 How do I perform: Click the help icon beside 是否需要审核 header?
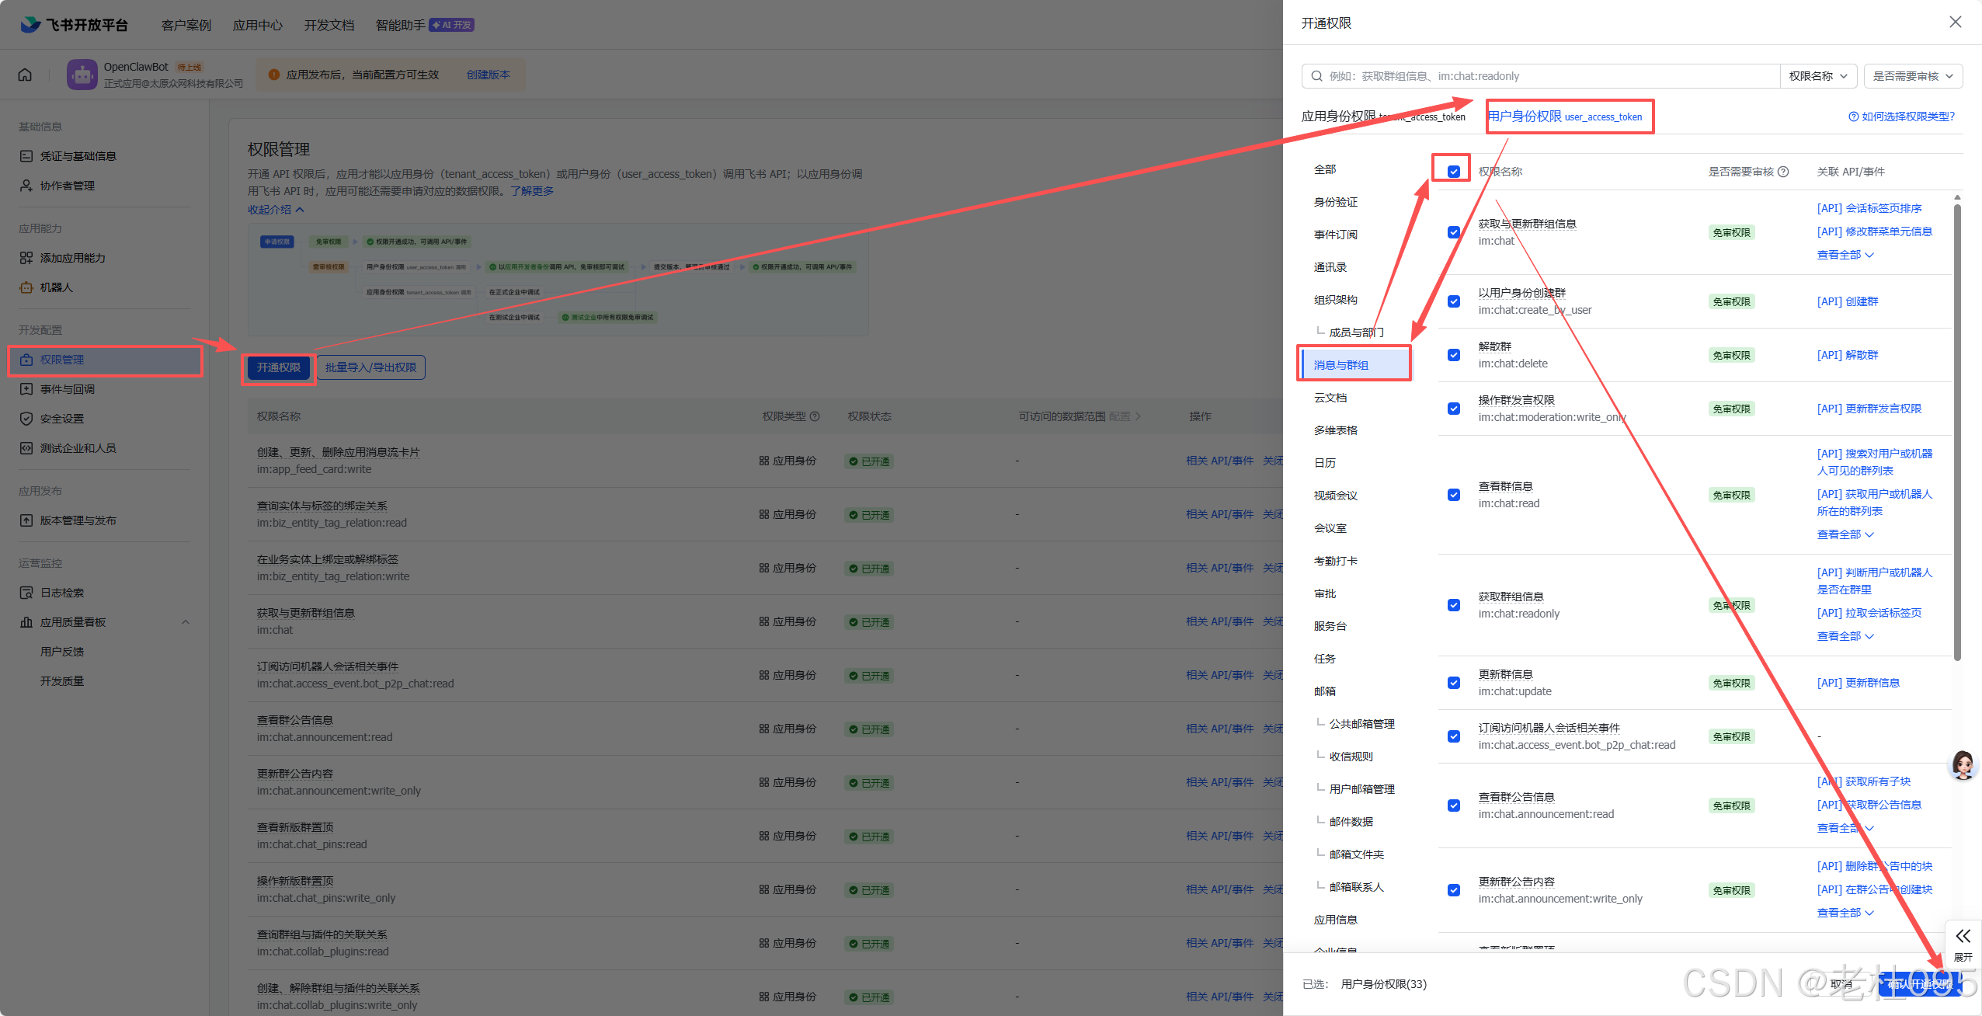pyautogui.click(x=1783, y=172)
